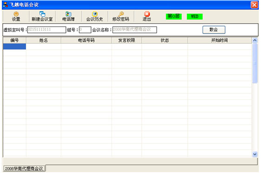Open the 电话簿 phone book icon
Viewport: 263px width, 173px height.
68,17
